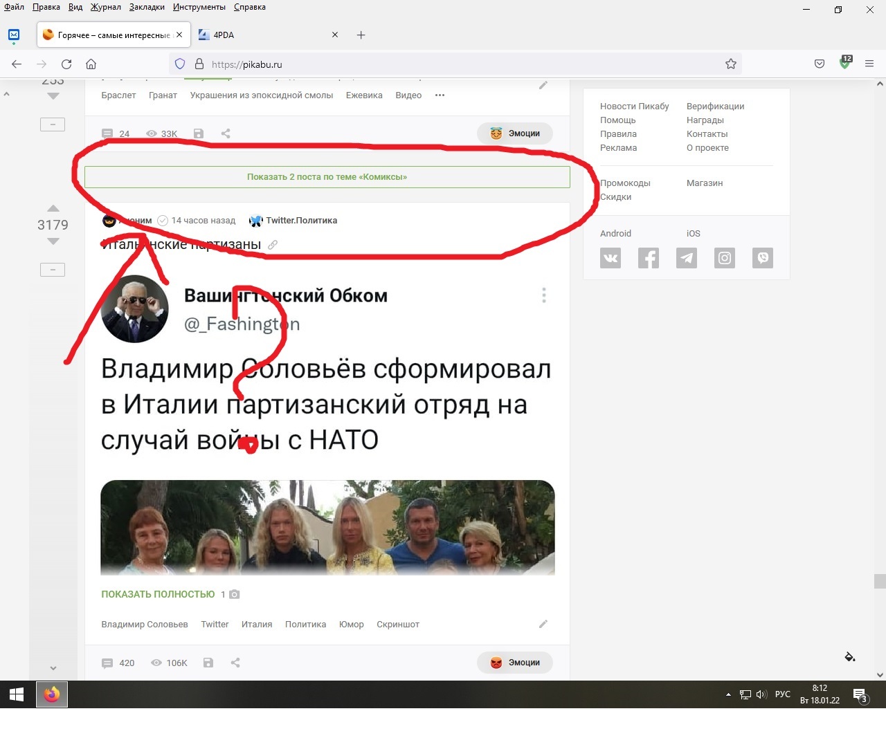The height and width of the screenshot is (729, 886).
Task: Copy link icon beside the post title
Action: point(273,245)
